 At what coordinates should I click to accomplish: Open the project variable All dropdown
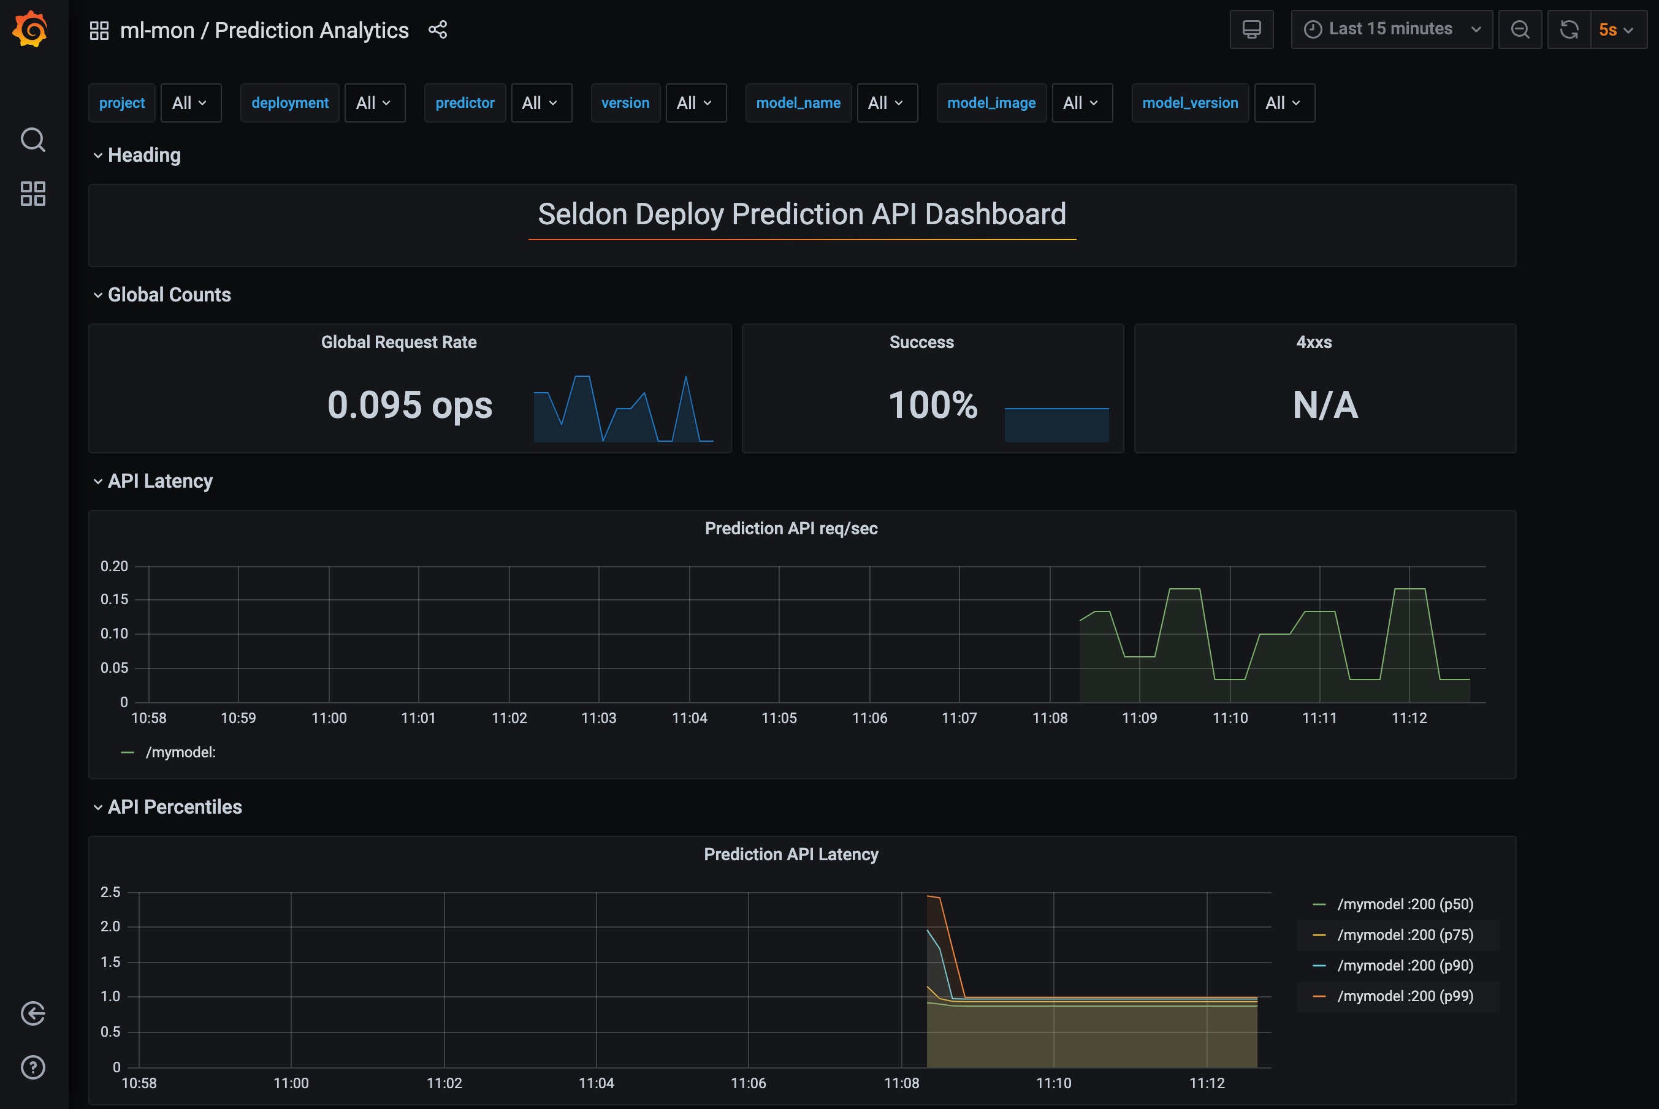(x=191, y=104)
